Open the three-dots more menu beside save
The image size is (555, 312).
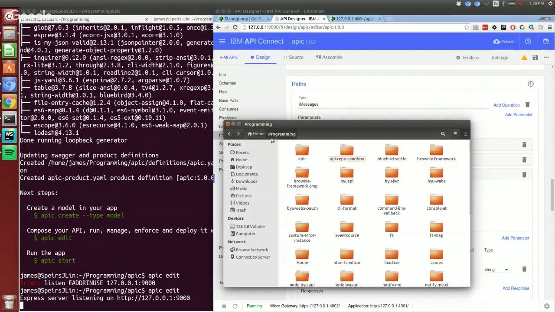[546, 58]
